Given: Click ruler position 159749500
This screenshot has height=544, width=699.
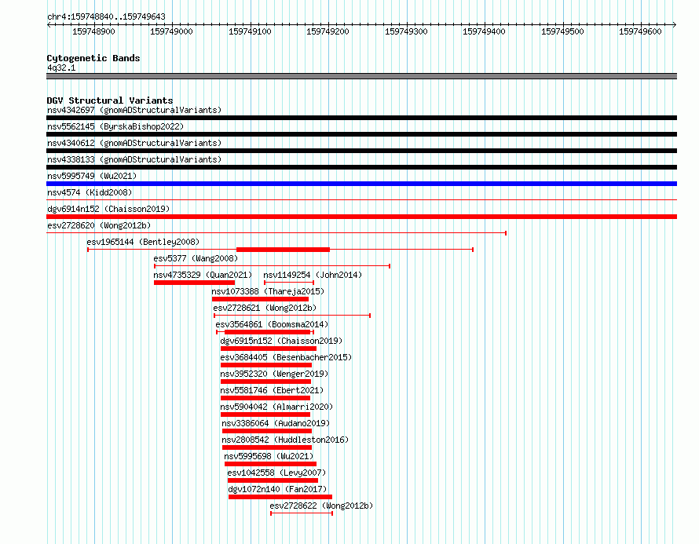Looking at the screenshot, I should (x=562, y=31).
